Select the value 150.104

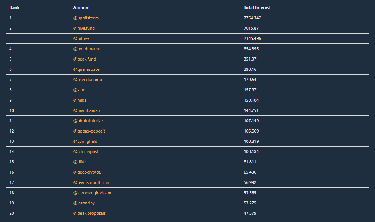tap(251, 100)
